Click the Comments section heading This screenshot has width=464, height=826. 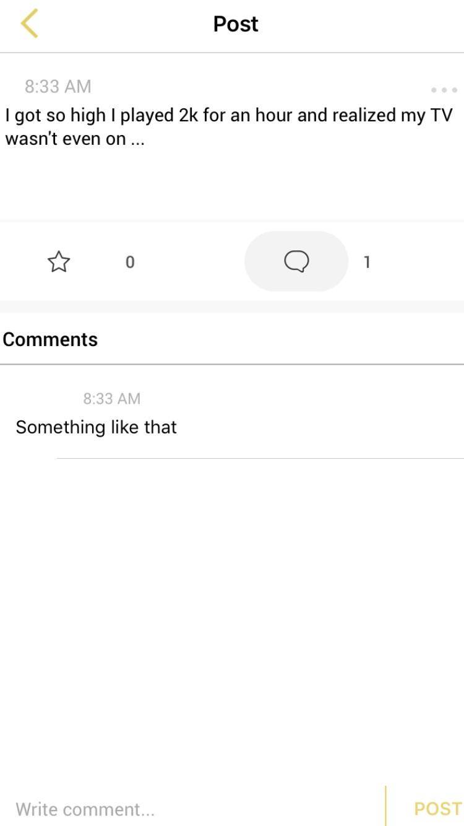(x=50, y=339)
